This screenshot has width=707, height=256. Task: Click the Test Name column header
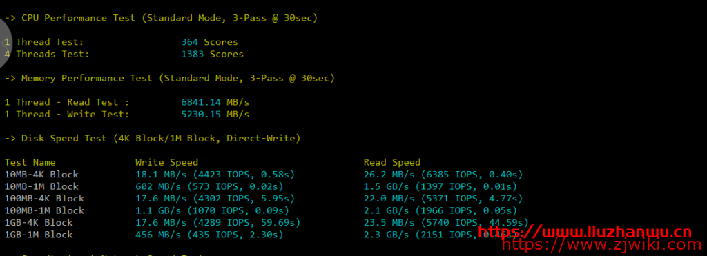point(30,162)
